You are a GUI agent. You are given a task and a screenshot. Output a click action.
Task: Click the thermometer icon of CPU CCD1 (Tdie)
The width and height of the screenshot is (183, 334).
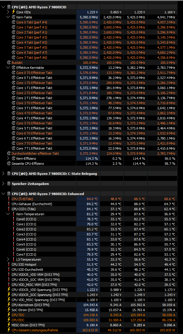(9, 209)
